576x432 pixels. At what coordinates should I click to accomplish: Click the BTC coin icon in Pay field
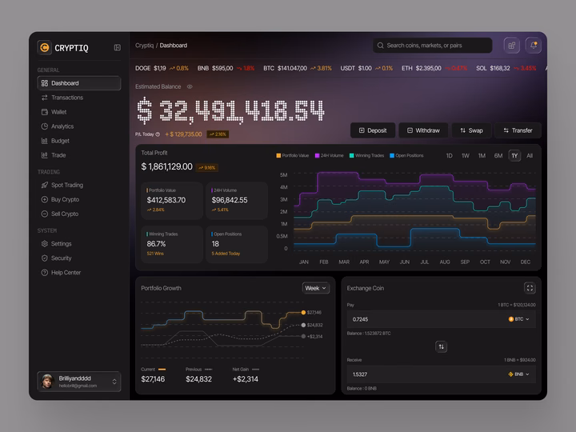pyautogui.click(x=510, y=319)
